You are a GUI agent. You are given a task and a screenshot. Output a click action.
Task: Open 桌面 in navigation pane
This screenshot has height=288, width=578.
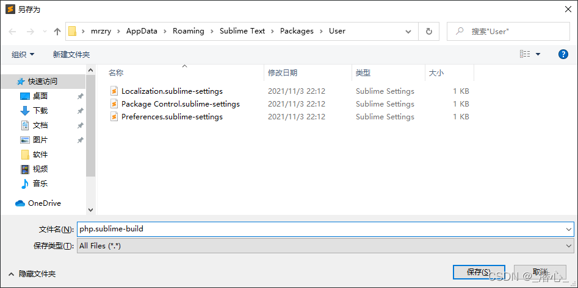click(x=40, y=96)
